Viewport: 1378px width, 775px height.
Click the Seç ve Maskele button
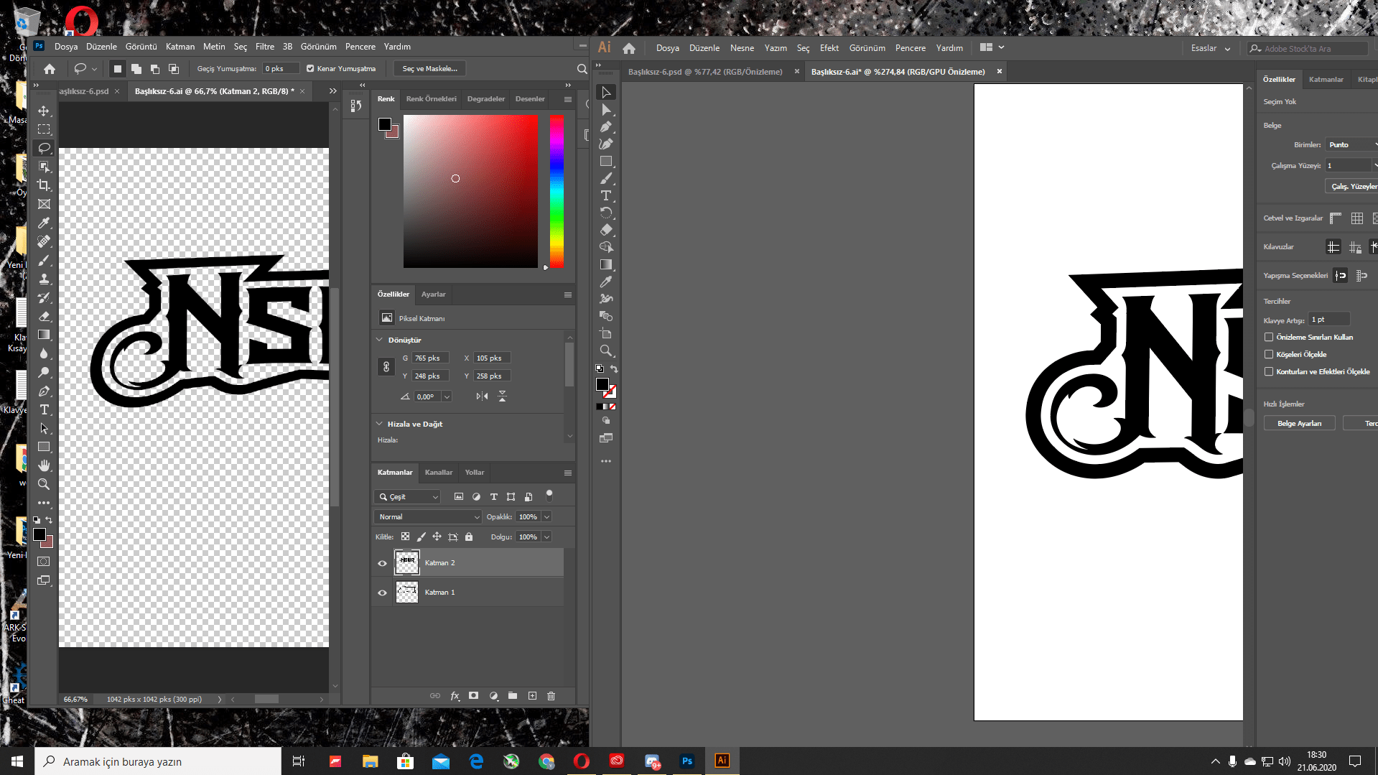[x=429, y=69]
